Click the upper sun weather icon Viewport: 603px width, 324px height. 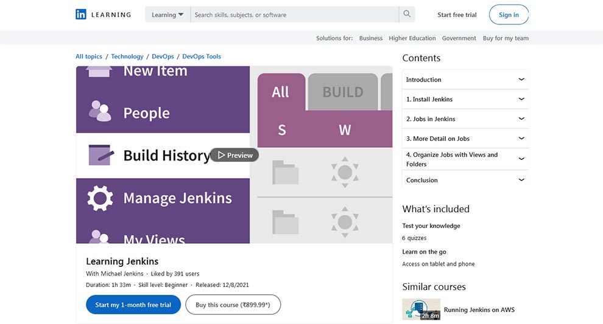point(345,173)
